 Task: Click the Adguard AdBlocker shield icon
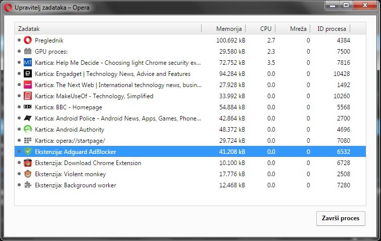28,152
